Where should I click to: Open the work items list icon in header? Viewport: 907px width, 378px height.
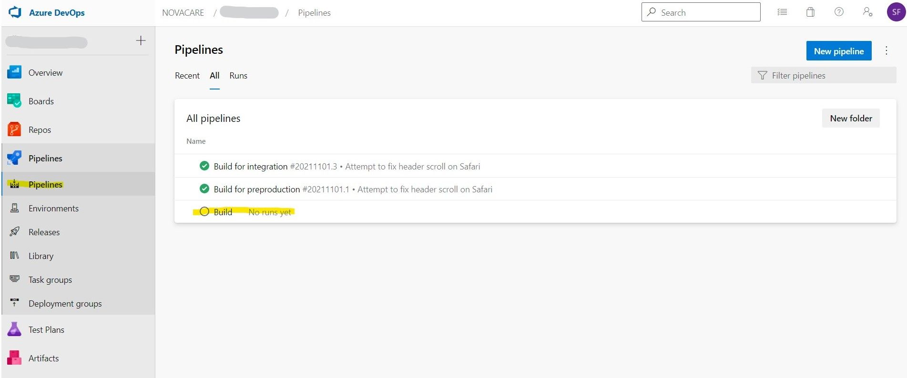pyautogui.click(x=782, y=12)
